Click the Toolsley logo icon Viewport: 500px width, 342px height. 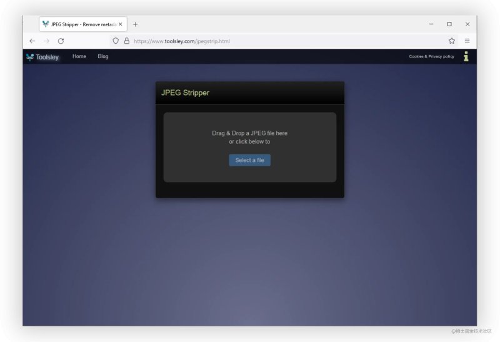tap(30, 57)
